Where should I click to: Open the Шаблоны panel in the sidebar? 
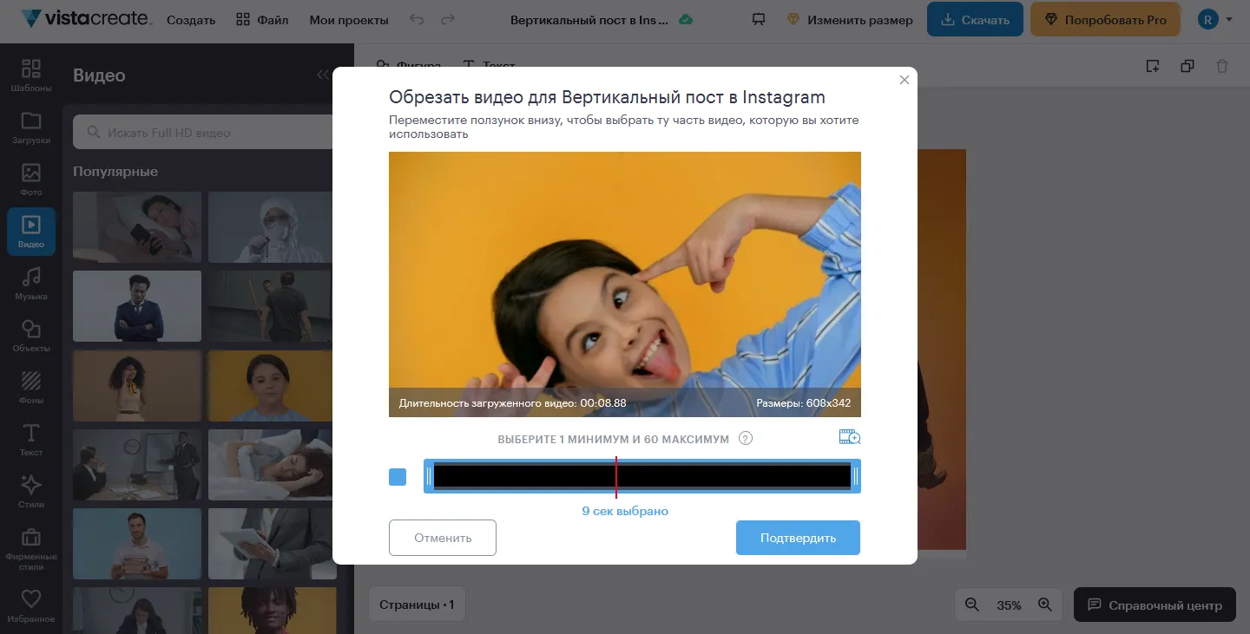(31, 75)
